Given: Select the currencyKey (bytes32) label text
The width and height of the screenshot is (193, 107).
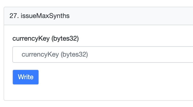Looking at the screenshot, I should pyautogui.click(x=45, y=39).
